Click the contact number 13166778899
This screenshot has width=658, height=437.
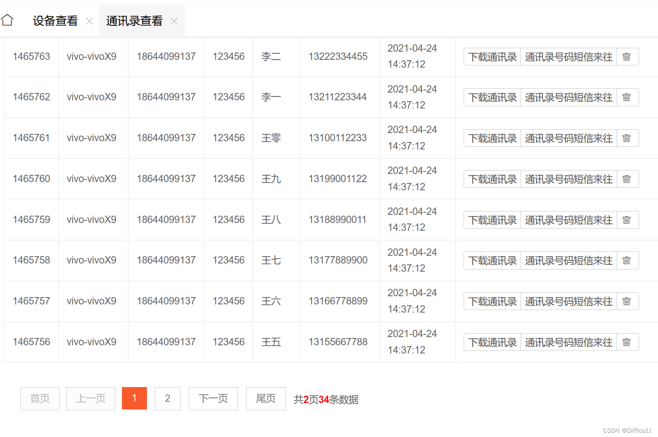click(x=338, y=301)
